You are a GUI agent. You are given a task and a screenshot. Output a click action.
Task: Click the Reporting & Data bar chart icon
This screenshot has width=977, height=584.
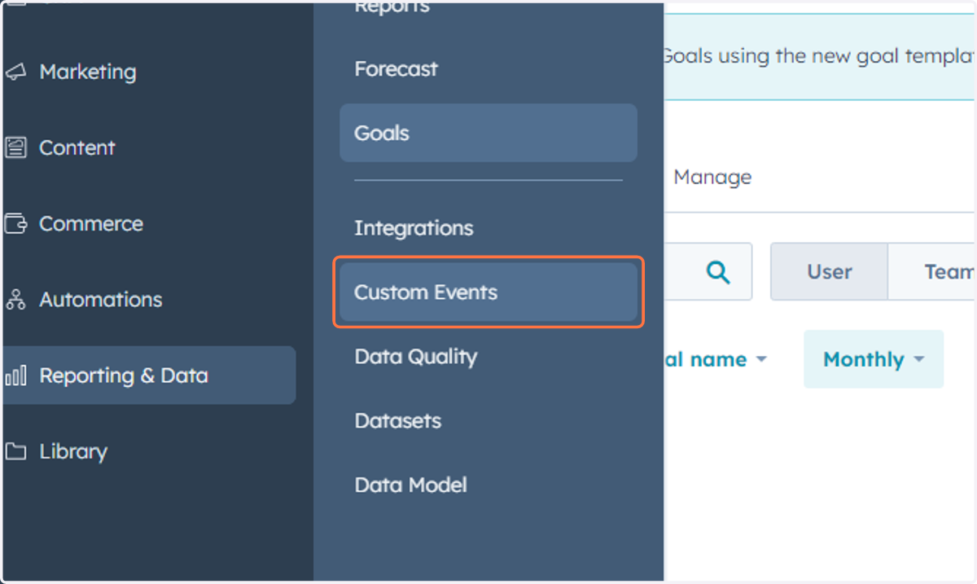[x=15, y=375]
